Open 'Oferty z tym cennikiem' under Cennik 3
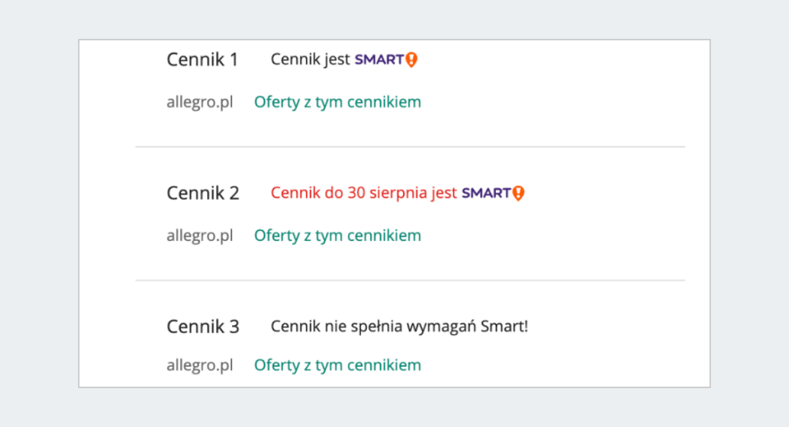The height and width of the screenshot is (427, 789). [x=337, y=365]
